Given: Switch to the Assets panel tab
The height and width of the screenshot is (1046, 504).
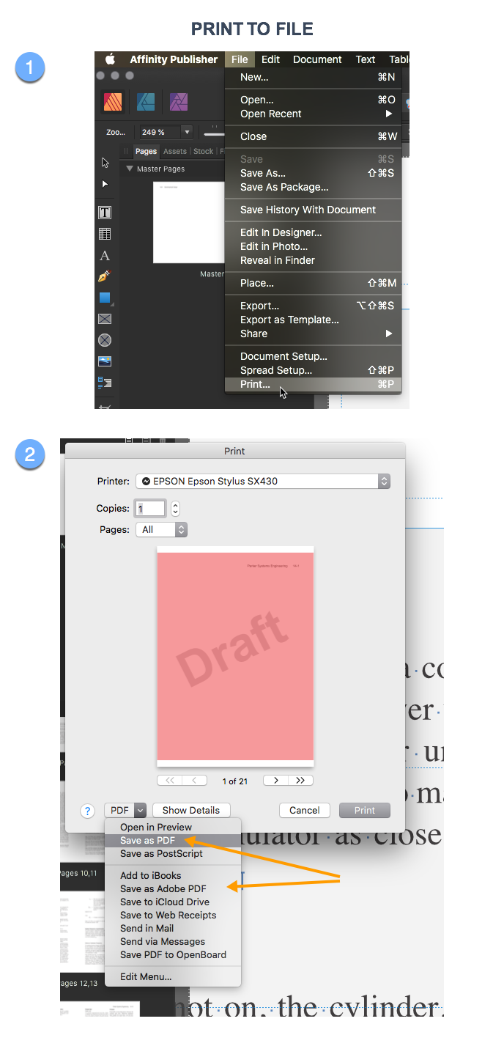Looking at the screenshot, I should tap(174, 151).
